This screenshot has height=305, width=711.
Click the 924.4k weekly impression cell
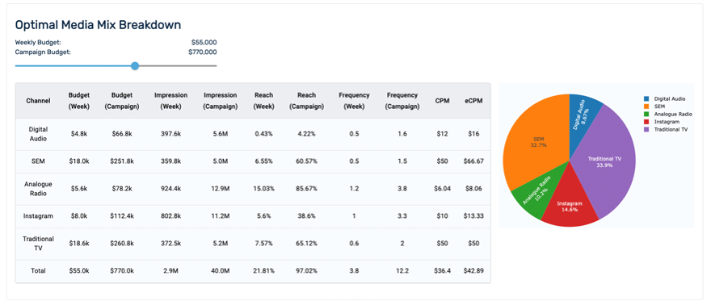point(171,189)
